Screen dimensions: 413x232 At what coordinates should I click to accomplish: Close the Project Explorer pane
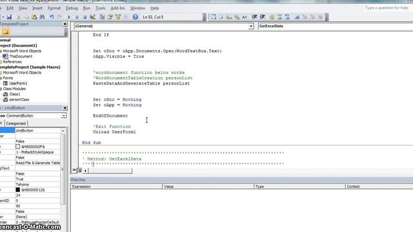(65, 24)
